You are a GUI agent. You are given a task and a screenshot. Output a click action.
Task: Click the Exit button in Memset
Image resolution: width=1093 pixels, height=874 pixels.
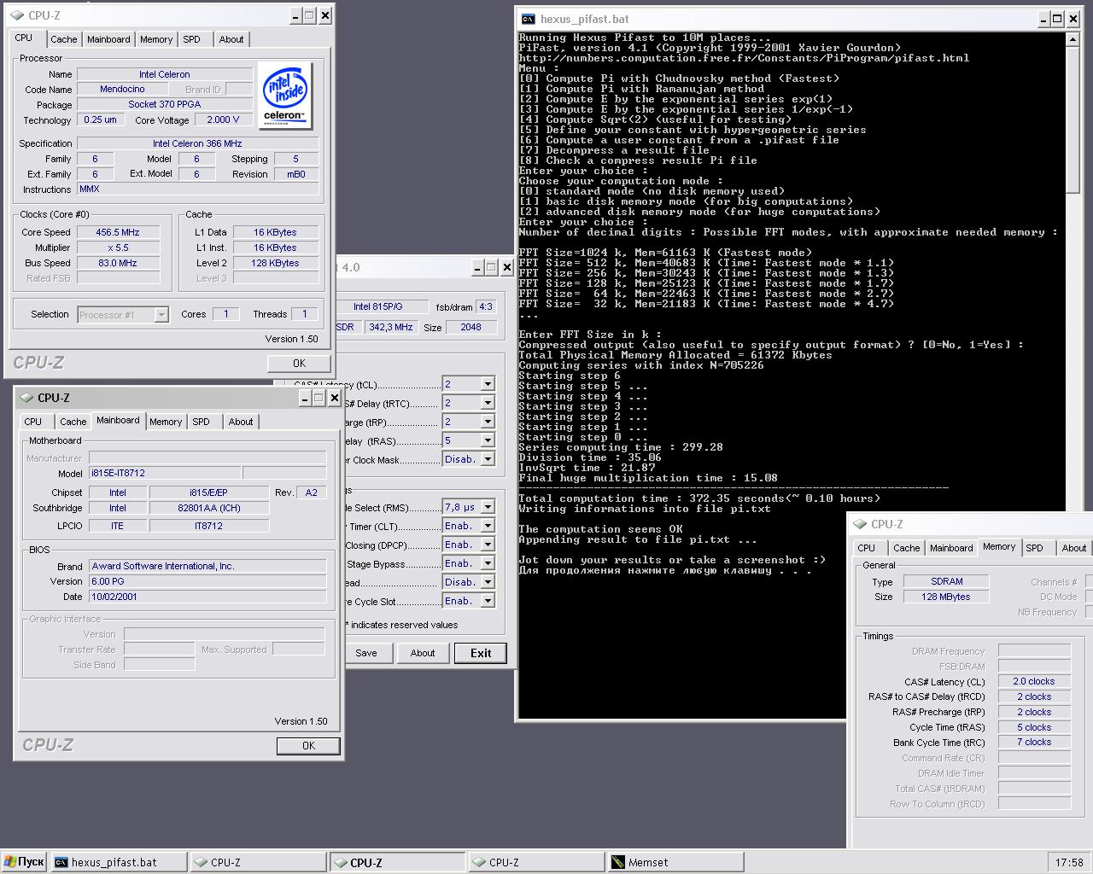(481, 653)
